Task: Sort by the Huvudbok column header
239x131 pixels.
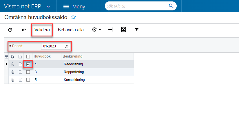Action: tap(42, 56)
